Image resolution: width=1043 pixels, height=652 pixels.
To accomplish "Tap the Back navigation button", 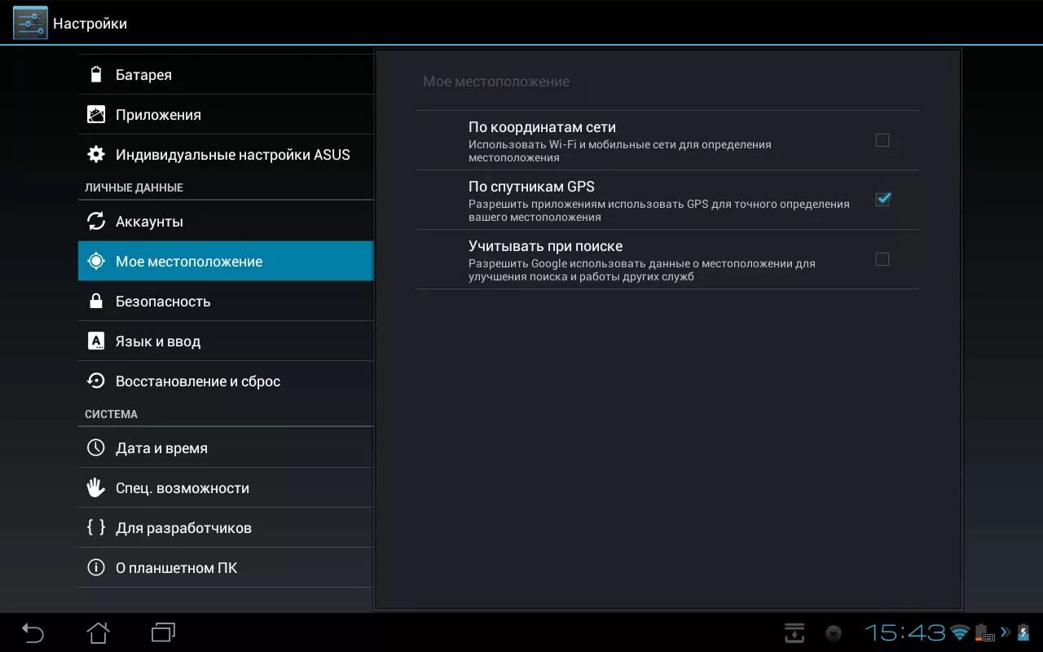I will (33, 632).
